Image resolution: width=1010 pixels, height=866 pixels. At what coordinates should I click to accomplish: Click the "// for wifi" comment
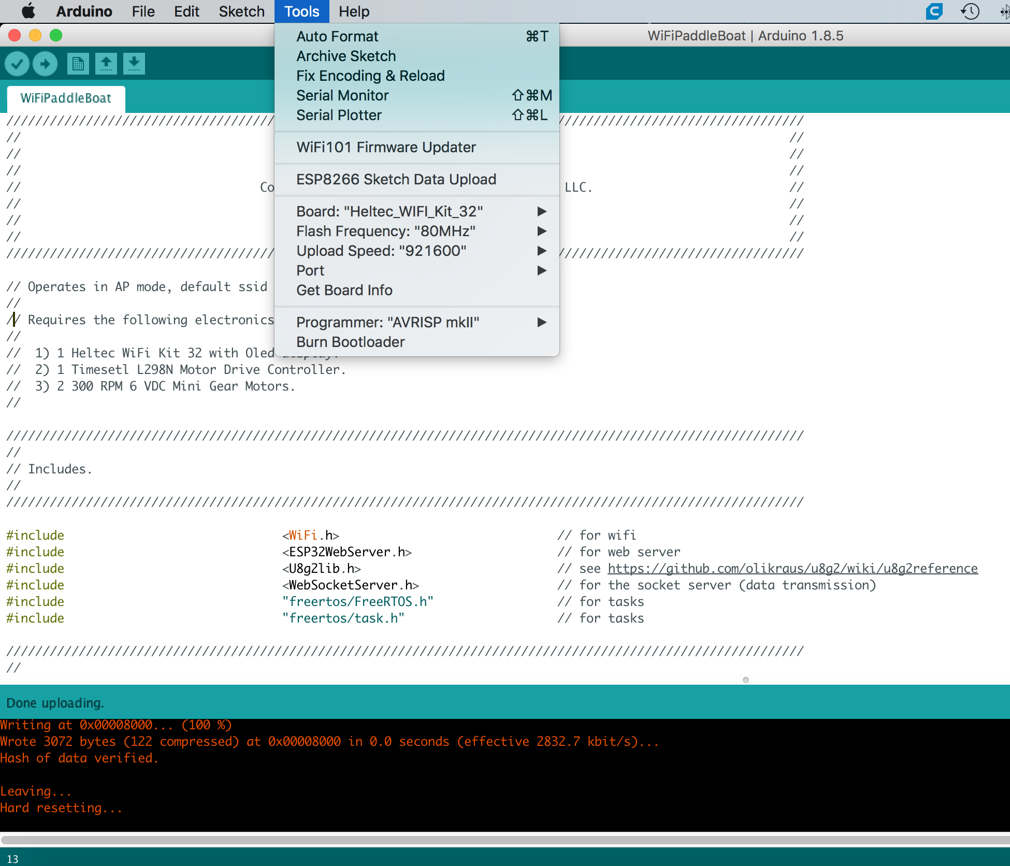click(597, 535)
